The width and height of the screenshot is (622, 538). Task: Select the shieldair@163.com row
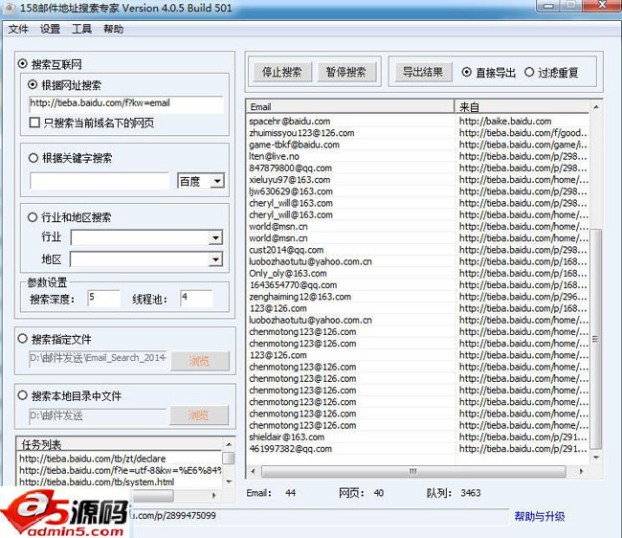coord(417,437)
